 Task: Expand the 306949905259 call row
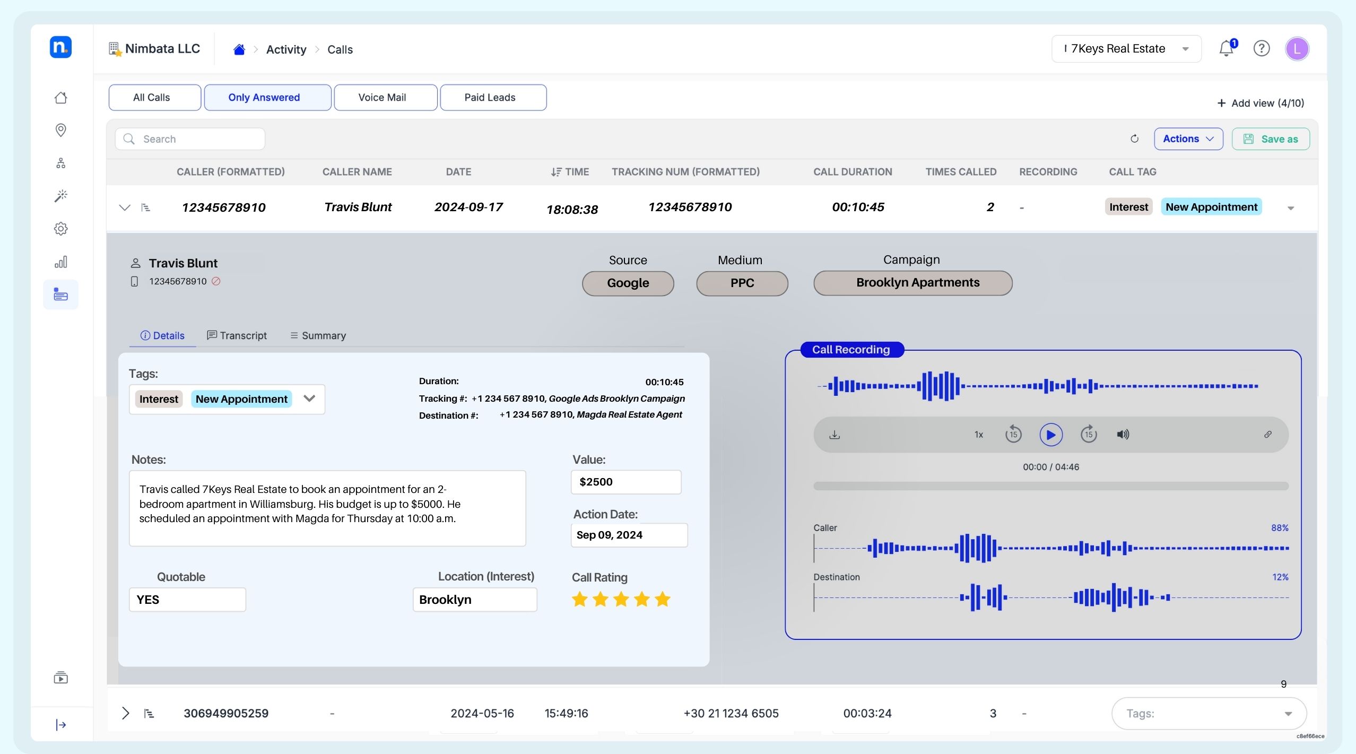click(125, 713)
